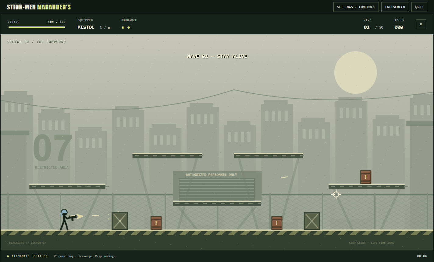Pause the game with the pause icon
Image resolution: width=434 pixels, height=262 pixels.
(421, 24)
